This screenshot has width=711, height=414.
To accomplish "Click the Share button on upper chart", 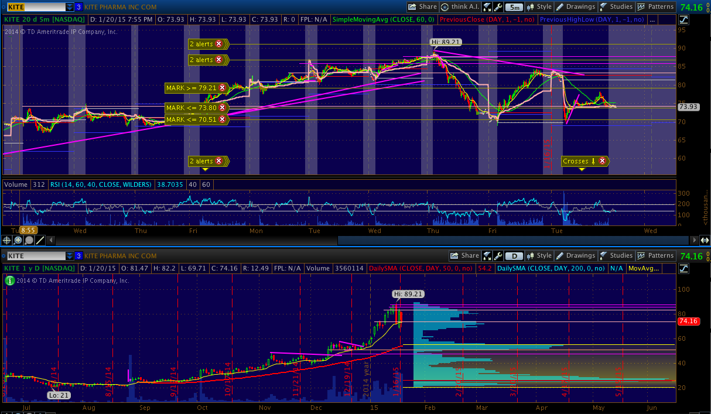I will tap(422, 7).
